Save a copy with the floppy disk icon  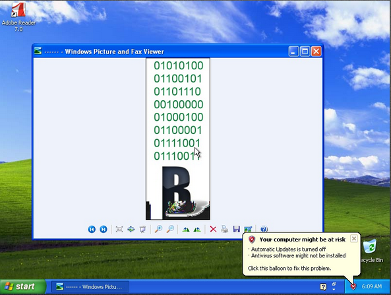coord(236,229)
